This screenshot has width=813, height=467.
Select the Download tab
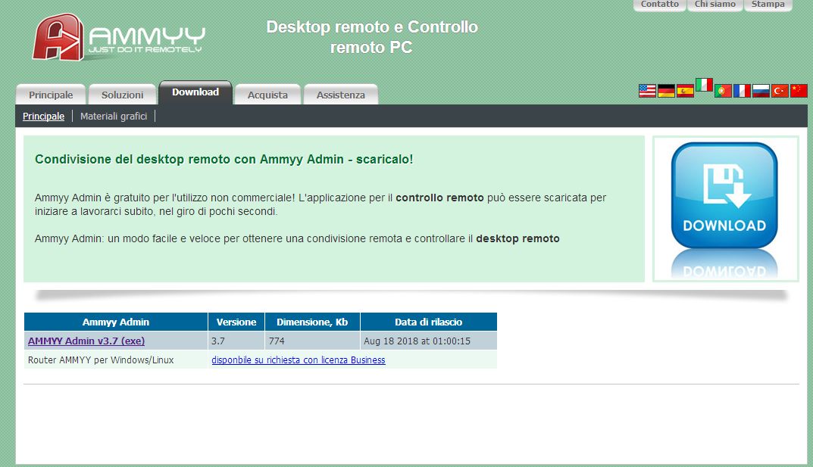point(195,92)
